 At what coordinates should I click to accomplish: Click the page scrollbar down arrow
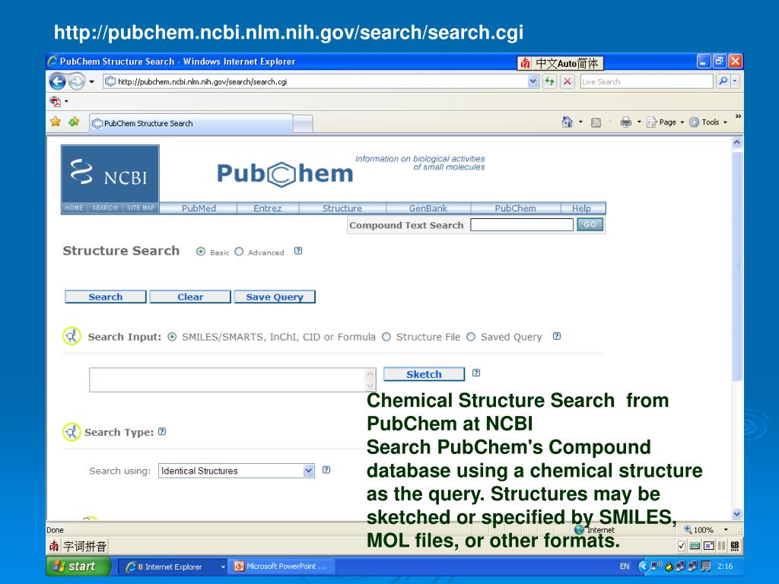(x=736, y=514)
